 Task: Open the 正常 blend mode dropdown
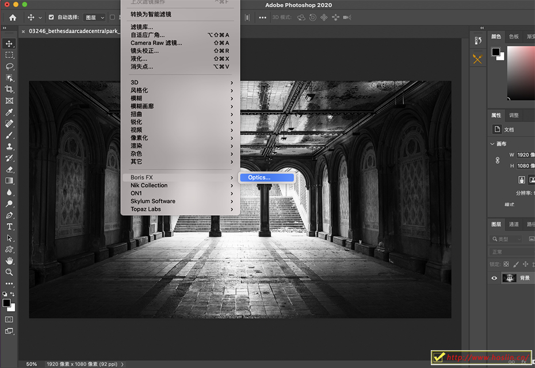coord(512,252)
